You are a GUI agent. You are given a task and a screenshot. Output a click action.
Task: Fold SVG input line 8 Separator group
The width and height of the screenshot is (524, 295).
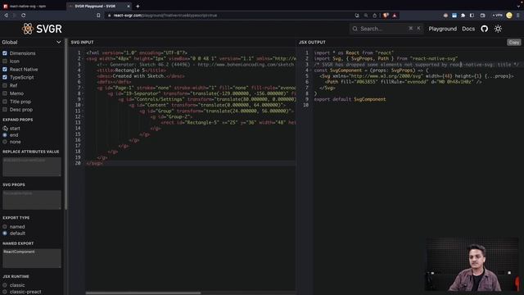click(84, 93)
